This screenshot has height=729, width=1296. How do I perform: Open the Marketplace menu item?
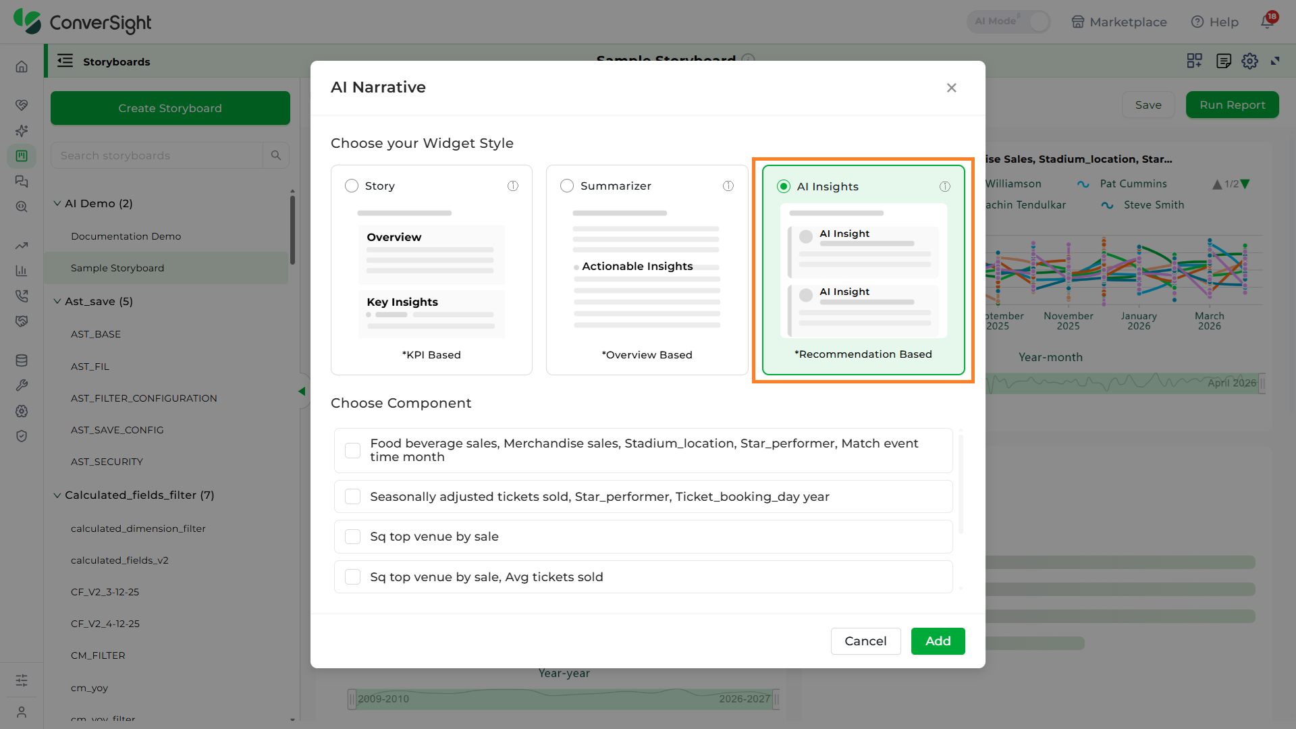pos(1119,22)
